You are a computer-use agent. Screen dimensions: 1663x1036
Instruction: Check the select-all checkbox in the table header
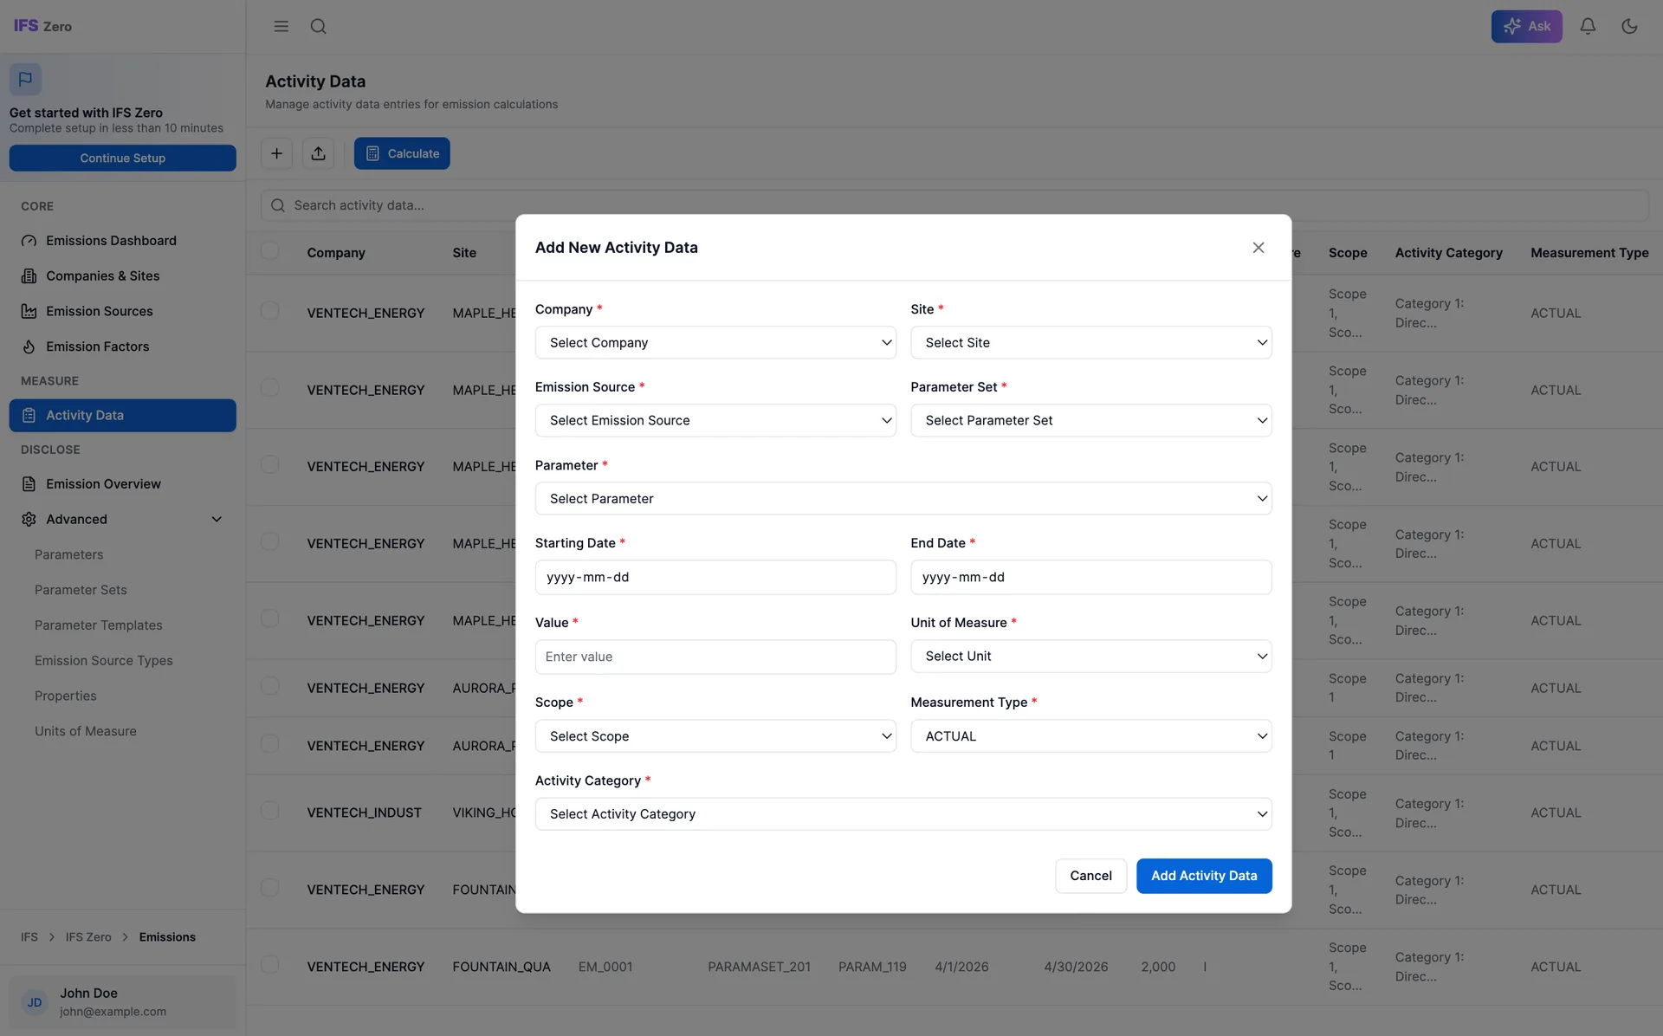click(x=270, y=250)
